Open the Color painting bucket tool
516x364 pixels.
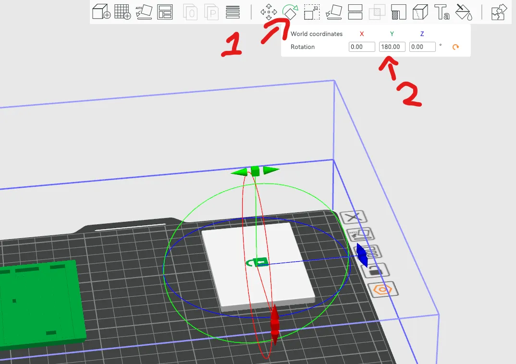point(464,12)
